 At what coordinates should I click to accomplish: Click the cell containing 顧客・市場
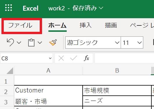(48, 101)
